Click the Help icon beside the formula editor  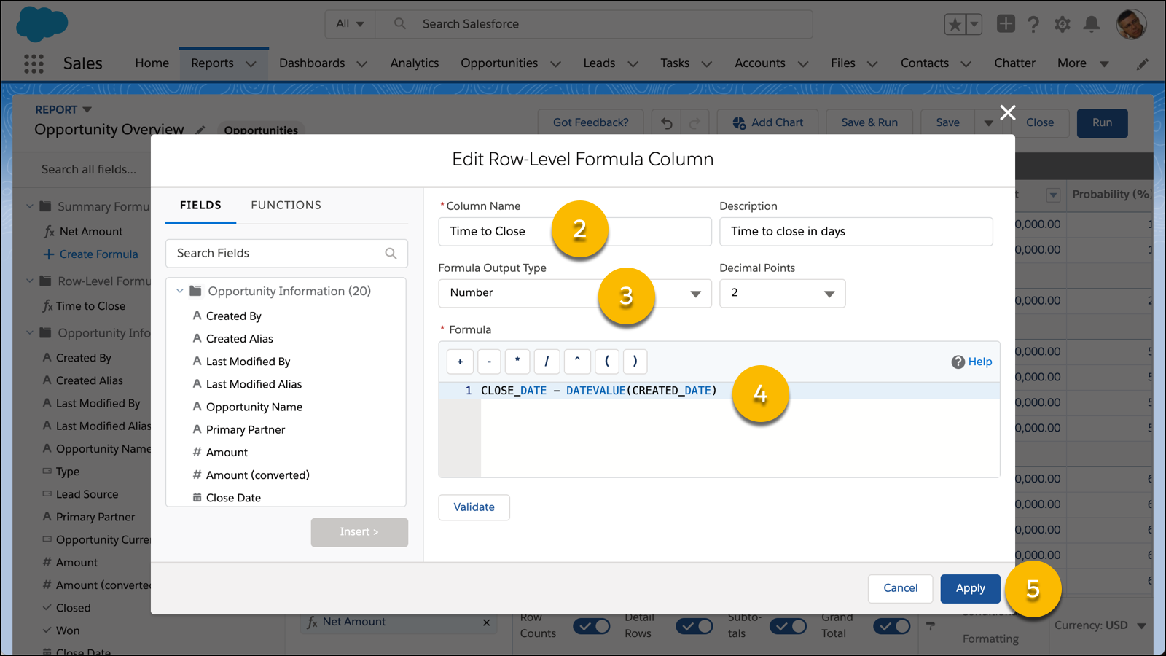tap(957, 362)
